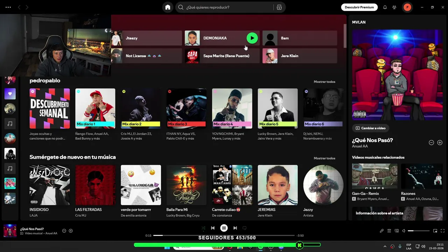Open the Jere Klein shortcut tile
The height and width of the screenshot is (252, 448).
[300, 56]
